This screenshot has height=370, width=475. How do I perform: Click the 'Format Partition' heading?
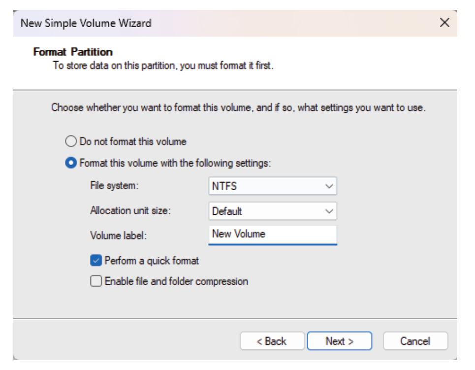[73, 52]
